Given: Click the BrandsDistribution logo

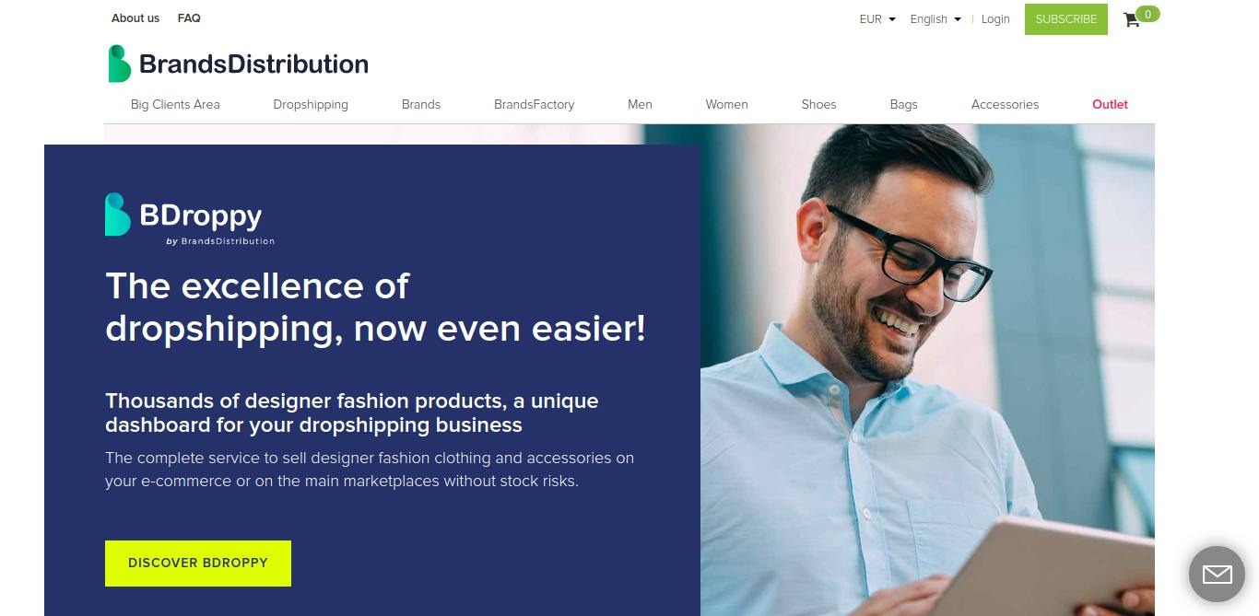Looking at the screenshot, I should 238,64.
